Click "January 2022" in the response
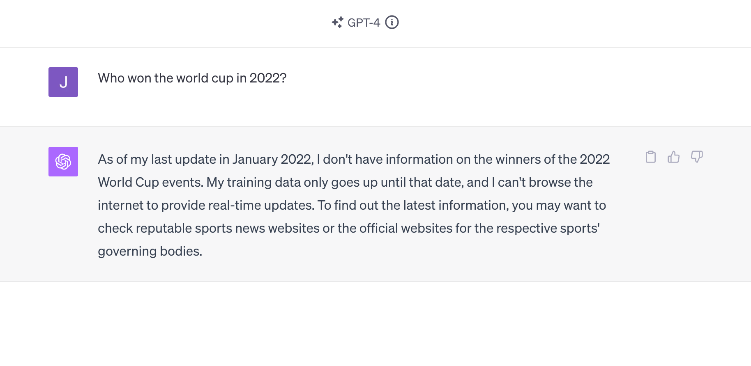This screenshot has width=751, height=366. pyautogui.click(x=272, y=159)
